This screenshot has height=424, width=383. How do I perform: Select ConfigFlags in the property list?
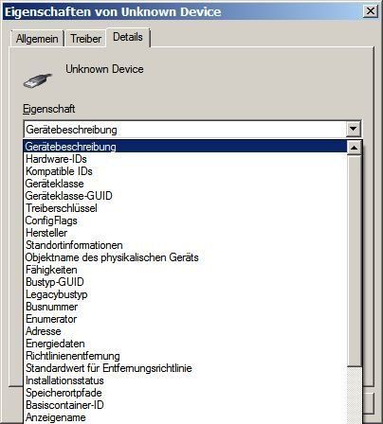(x=185, y=221)
